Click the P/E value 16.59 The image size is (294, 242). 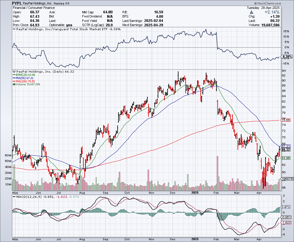click(x=159, y=12)
